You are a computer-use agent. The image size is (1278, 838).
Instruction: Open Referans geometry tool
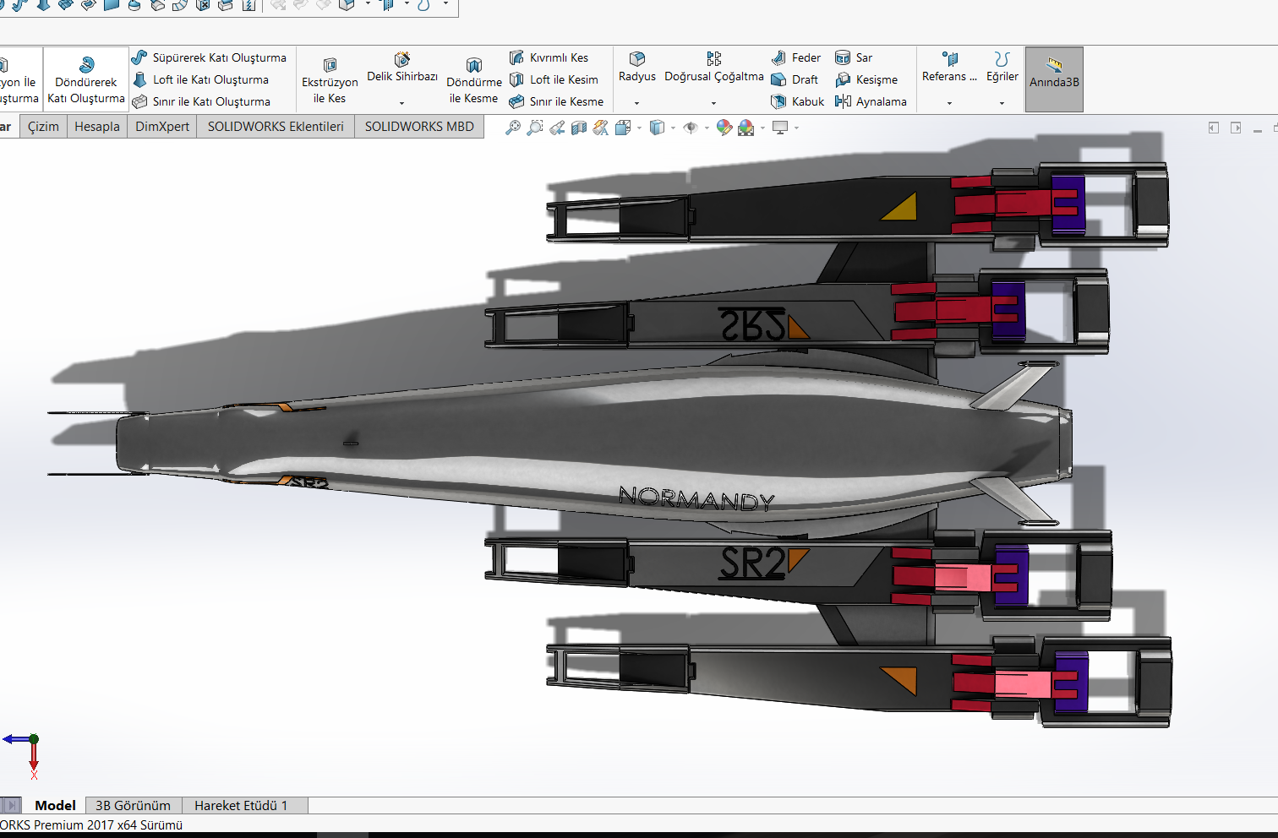pyautogui.click(x=949, y=67)
